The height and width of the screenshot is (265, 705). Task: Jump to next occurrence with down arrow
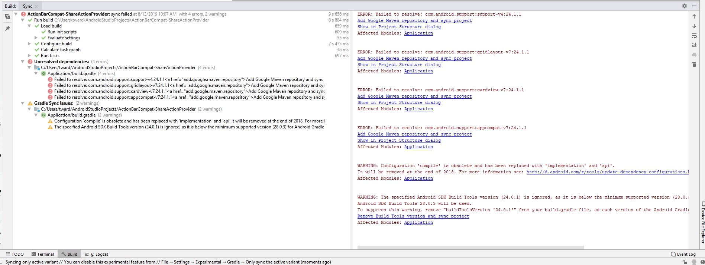(x=694, y=26)
